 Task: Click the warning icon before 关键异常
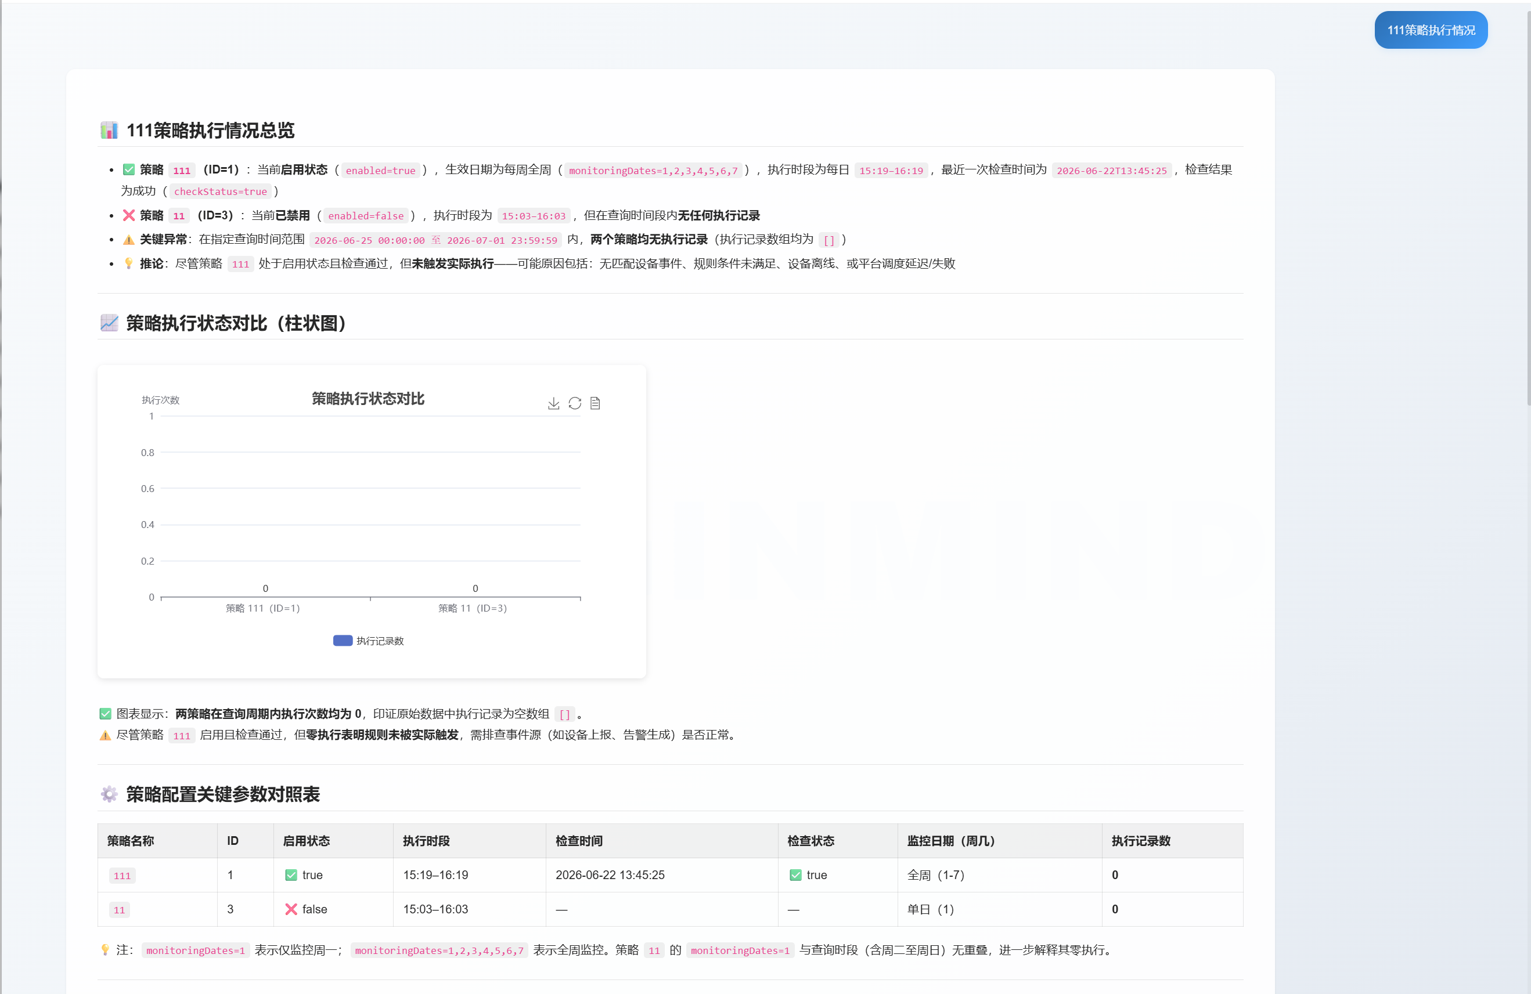129,240
